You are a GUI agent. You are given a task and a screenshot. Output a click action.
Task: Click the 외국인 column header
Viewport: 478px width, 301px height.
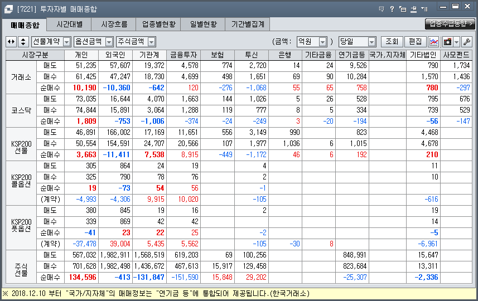[115, 55]
